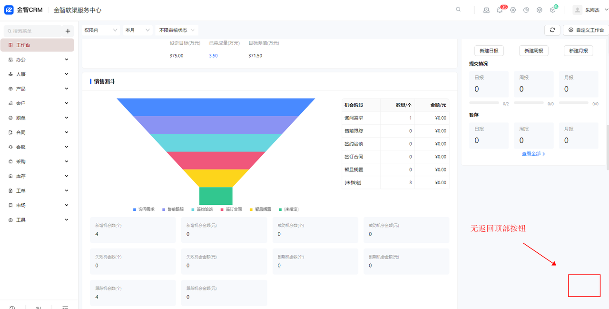Click the 新建月报 button
609x309 pixels.
579,50
